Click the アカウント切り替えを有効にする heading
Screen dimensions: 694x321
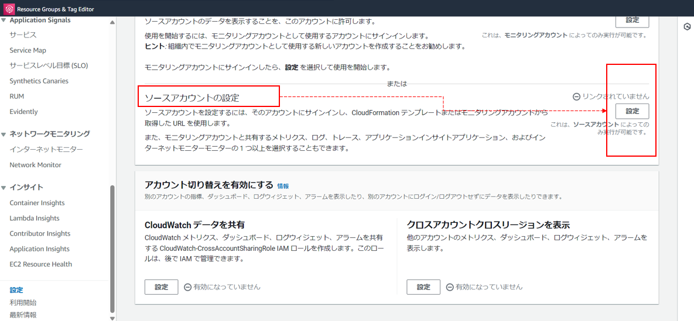[x=209, y=185]
